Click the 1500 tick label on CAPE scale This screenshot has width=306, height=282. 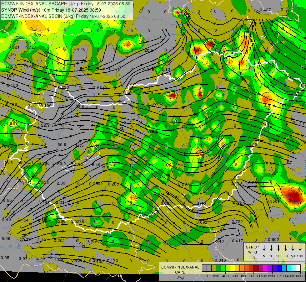(263, 276)
